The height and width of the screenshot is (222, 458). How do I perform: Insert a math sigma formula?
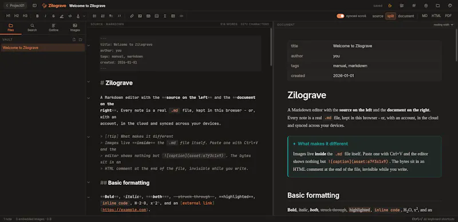(165, 16)
